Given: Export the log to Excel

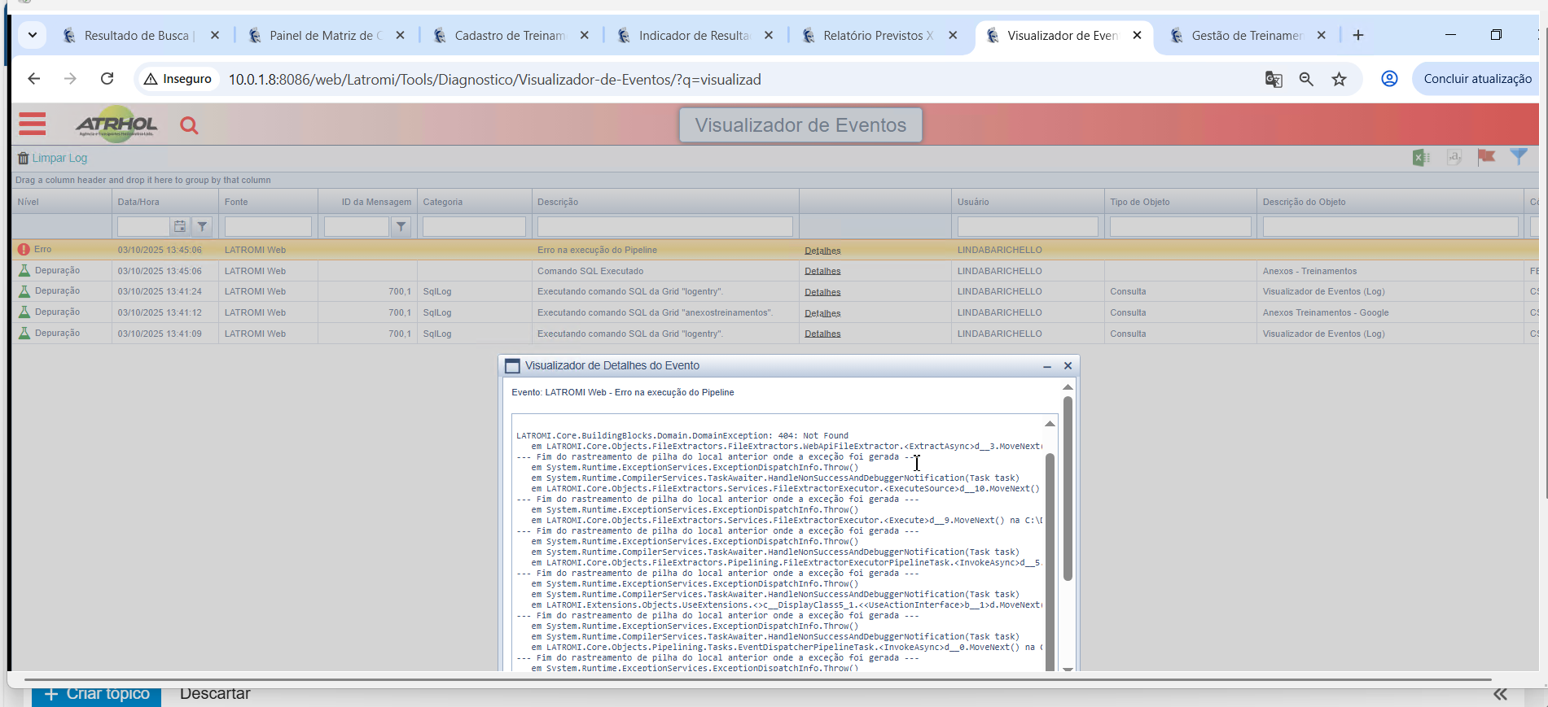Looking at the screenshot, I should tap(1421, 158).
